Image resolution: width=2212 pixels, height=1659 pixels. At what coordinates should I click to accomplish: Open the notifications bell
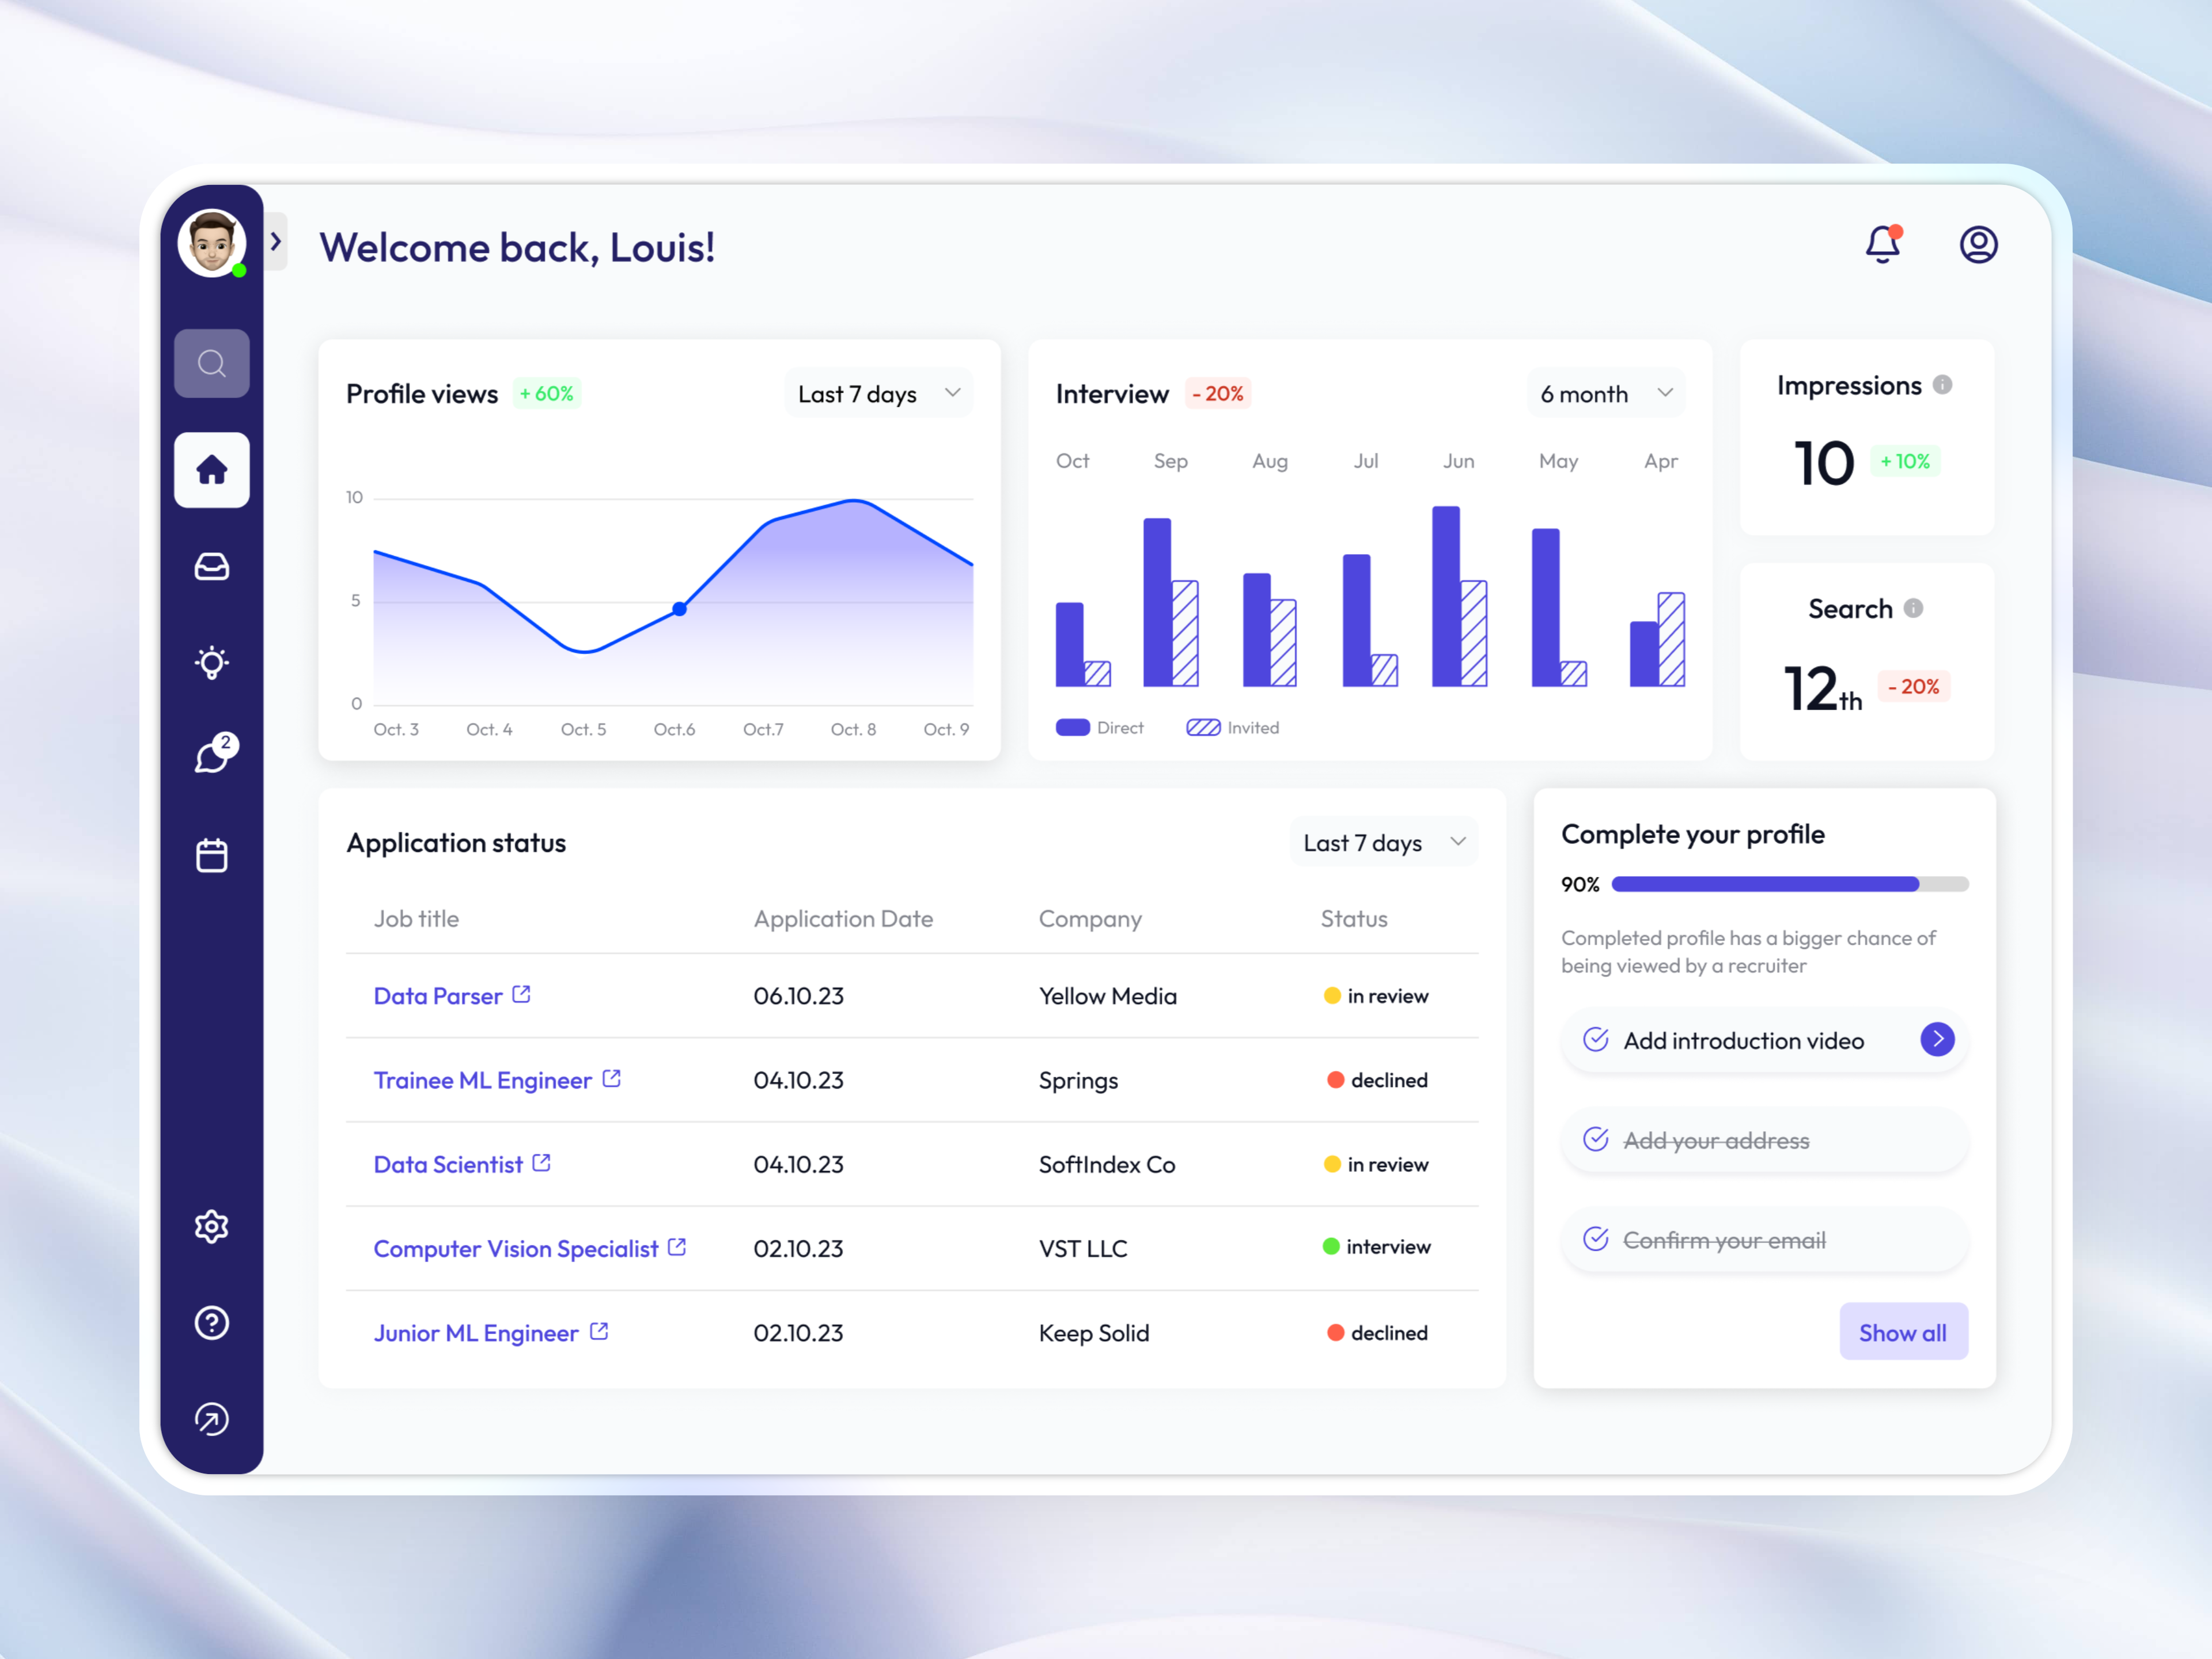(1883, 243)
